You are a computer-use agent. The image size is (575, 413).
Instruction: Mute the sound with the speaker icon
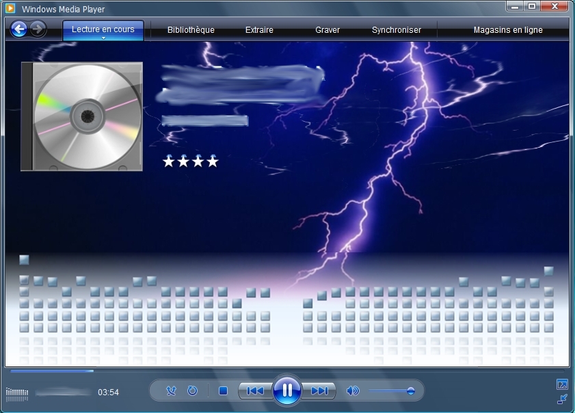pos(352,390)
